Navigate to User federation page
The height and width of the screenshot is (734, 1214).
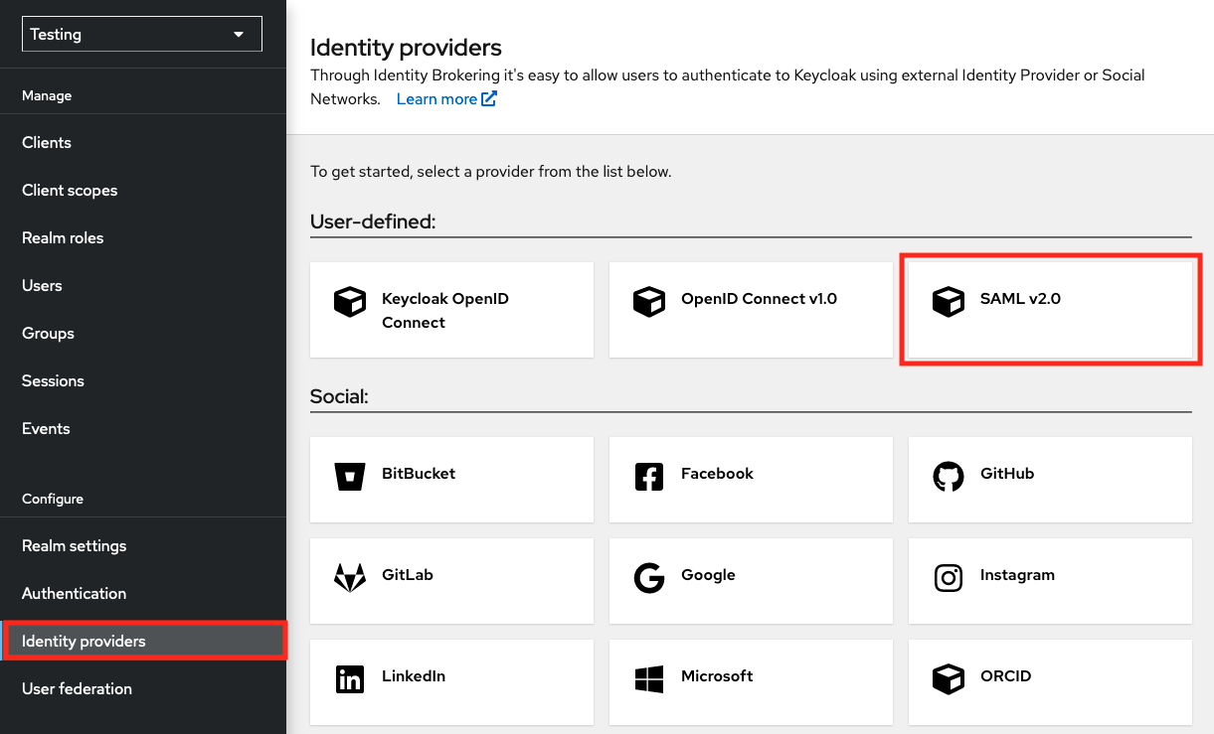click(77, 689)
